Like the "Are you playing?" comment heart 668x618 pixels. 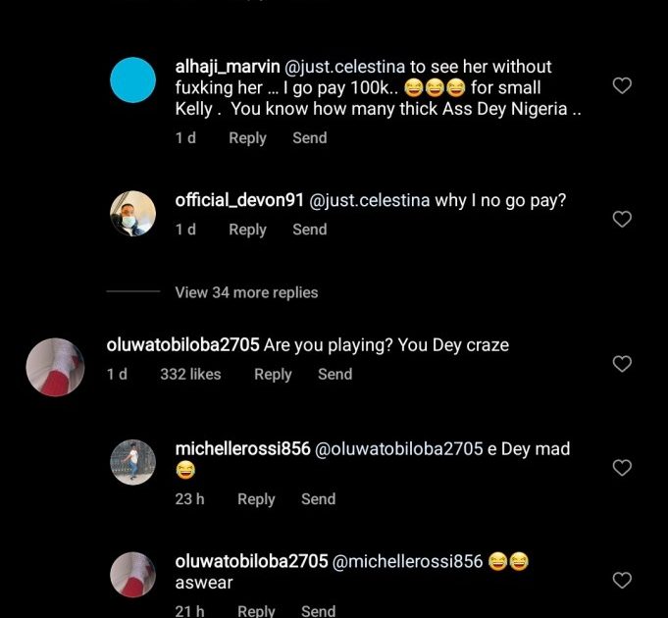(x=621, y=364)
